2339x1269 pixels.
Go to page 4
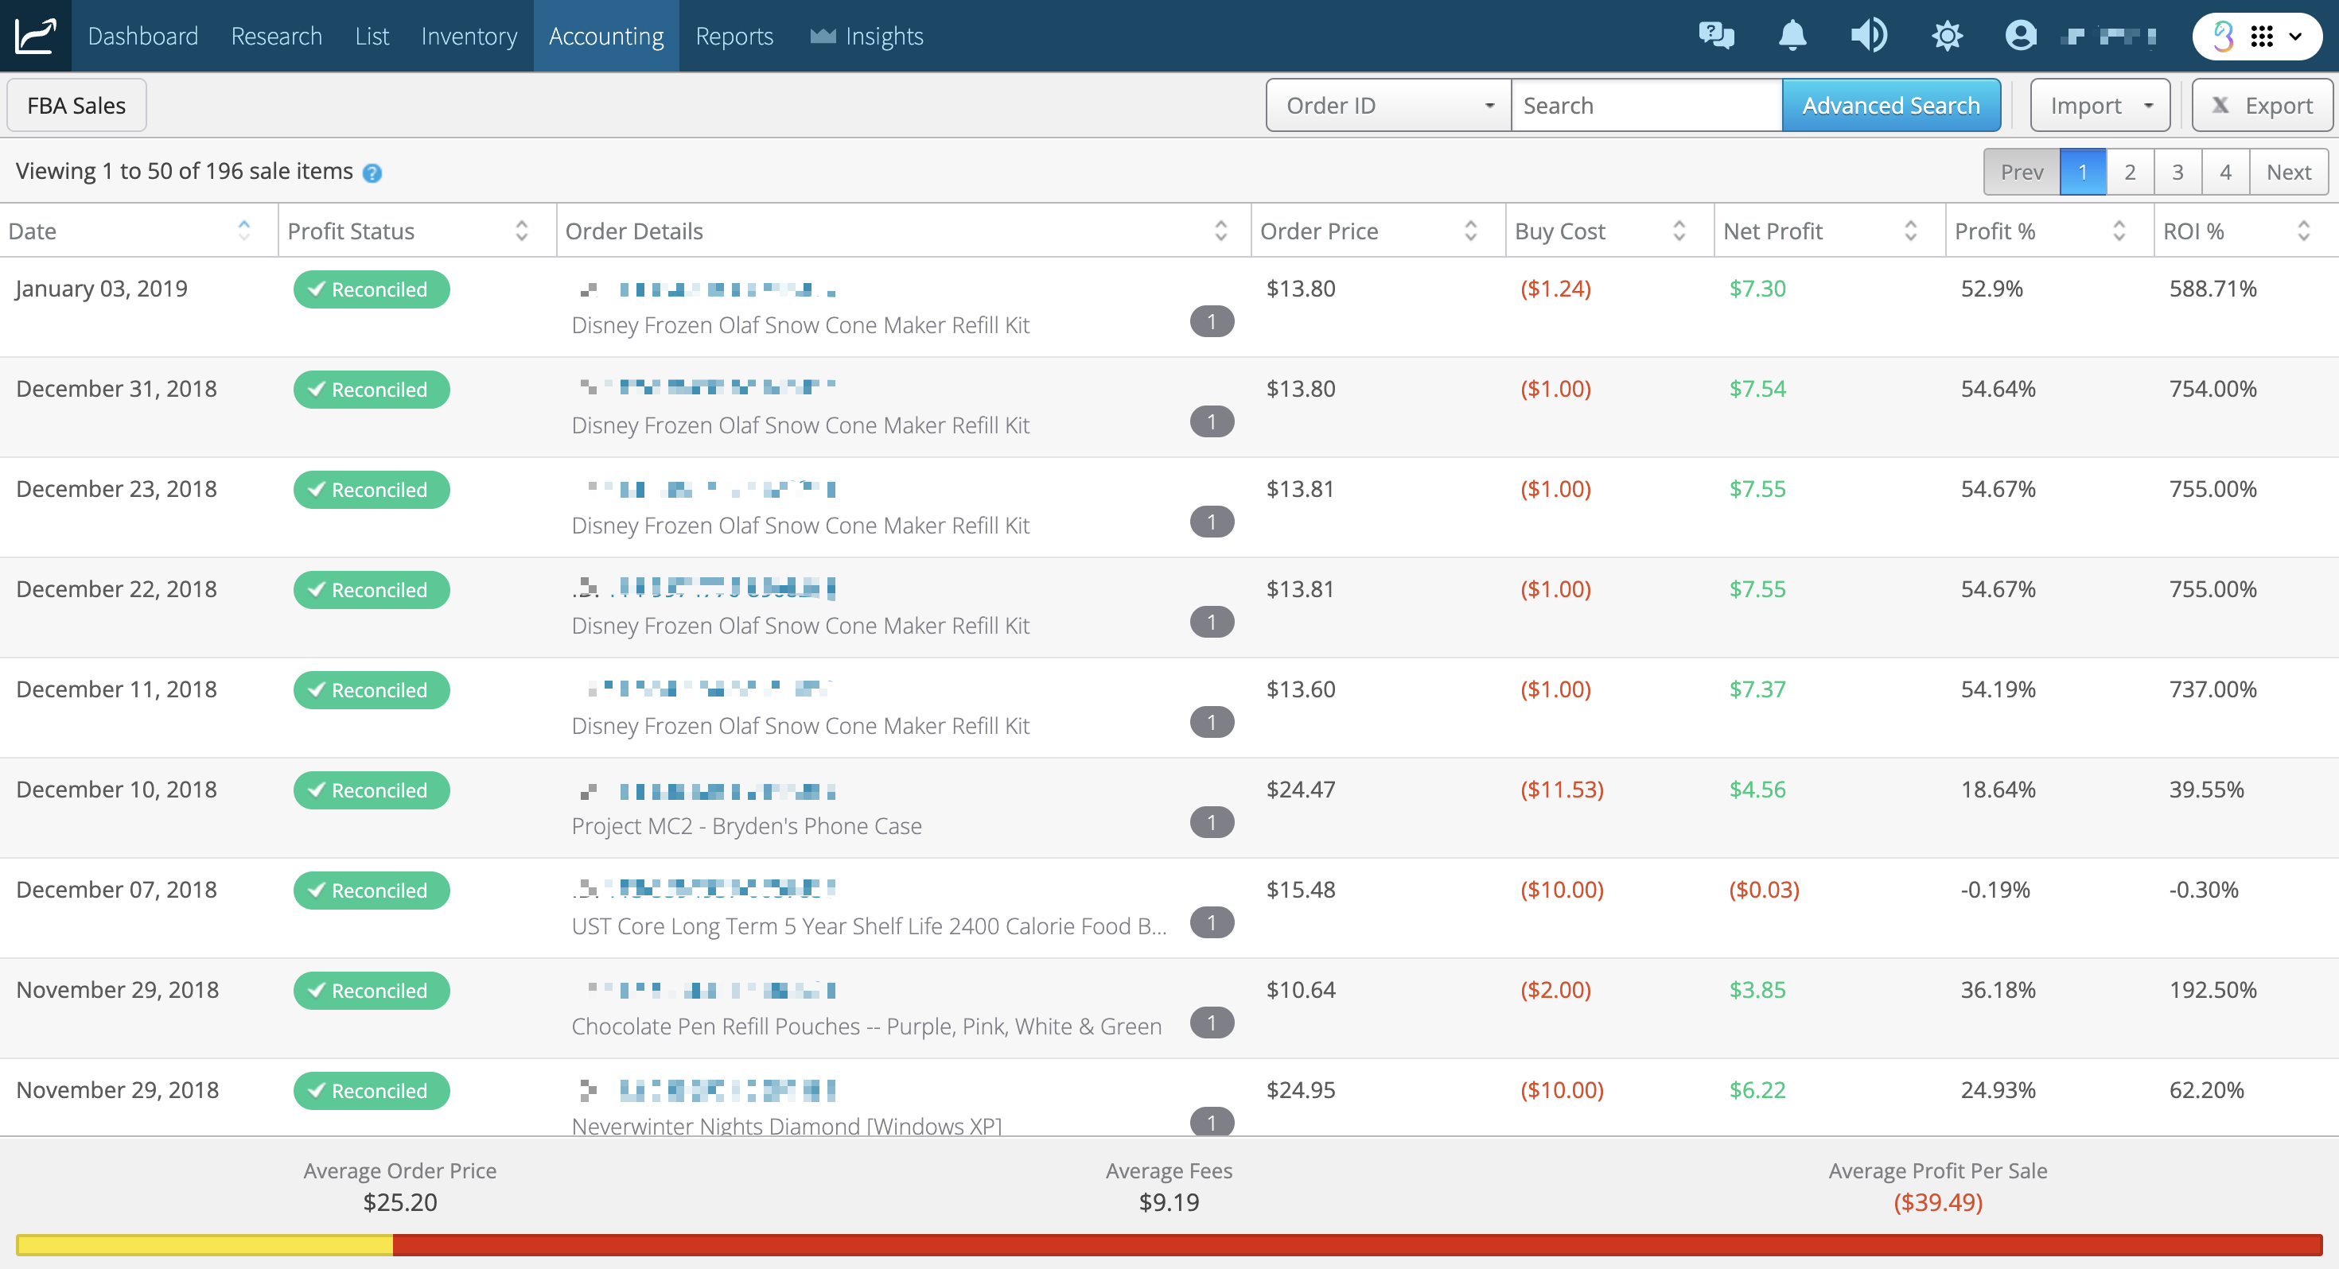[x=2225, y=172]
